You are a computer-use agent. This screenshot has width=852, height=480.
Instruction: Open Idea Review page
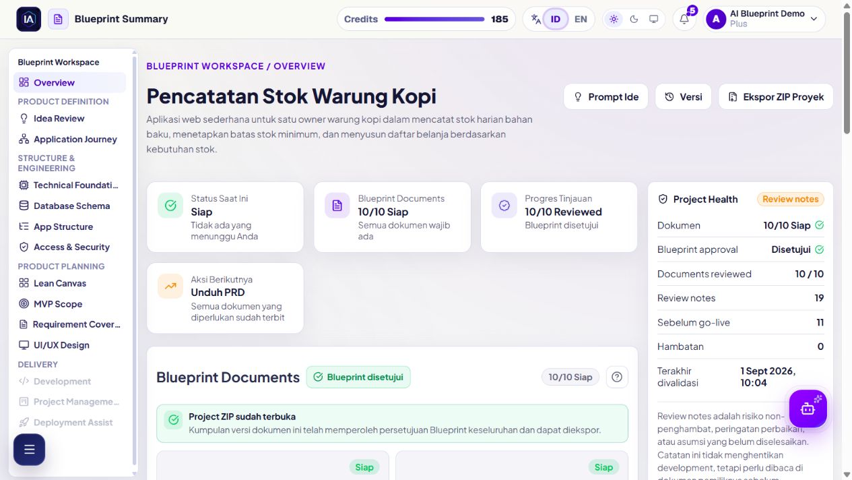coord(69,118)
